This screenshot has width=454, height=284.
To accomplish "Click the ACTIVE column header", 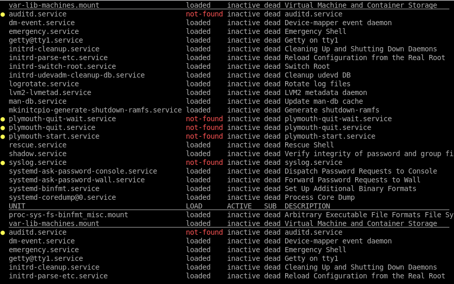I will coord(239,206).
